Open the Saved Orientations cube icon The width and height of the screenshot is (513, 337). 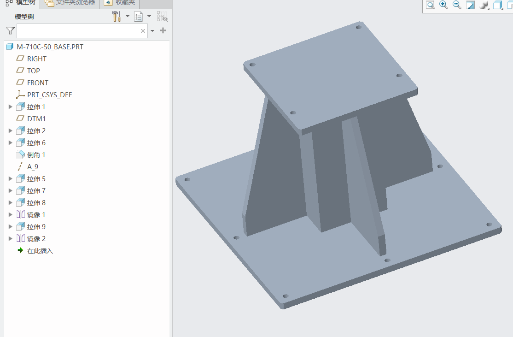(x=498, y=5)
